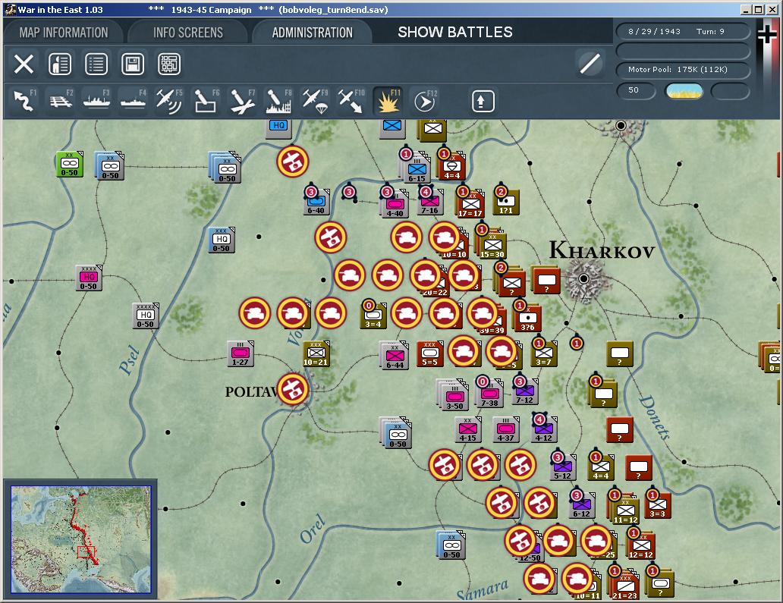The height and width of the screenshot is (603, 783).
Task: Click the X exit icon in the Administration toolbar
Action: point(24,64)
